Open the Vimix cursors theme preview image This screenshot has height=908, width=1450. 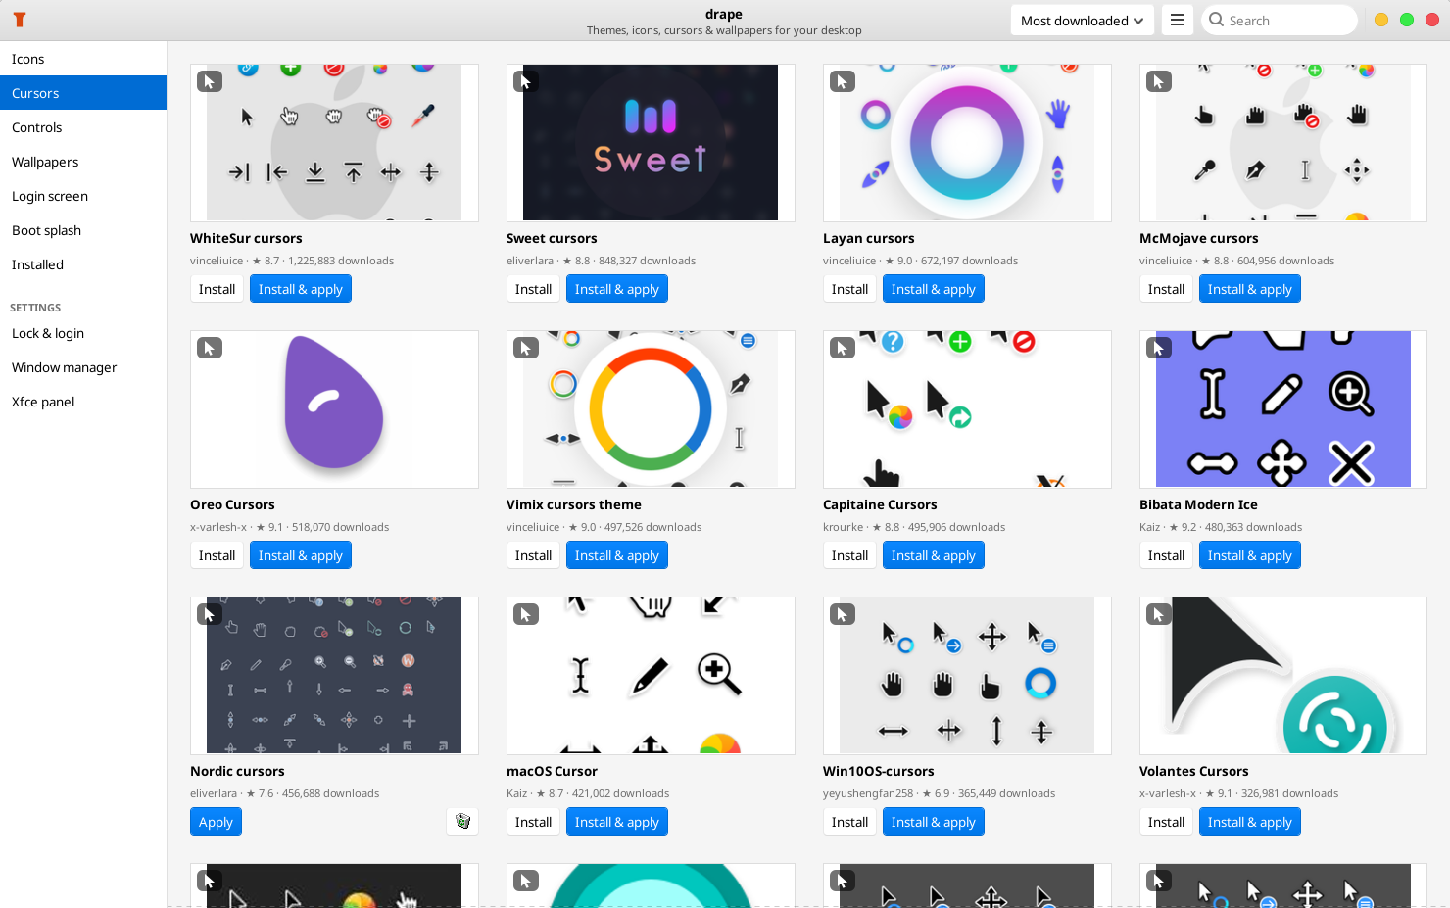click(x=651, y=409)
